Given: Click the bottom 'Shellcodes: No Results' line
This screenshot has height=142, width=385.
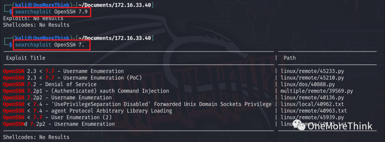Looking at the screenshot, I should pos(36,137).
